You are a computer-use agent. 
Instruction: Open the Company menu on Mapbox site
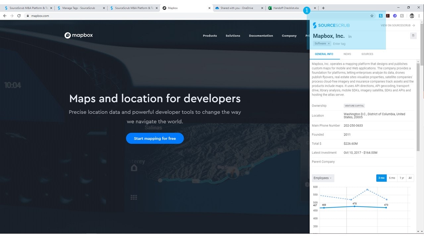point(289,36)
